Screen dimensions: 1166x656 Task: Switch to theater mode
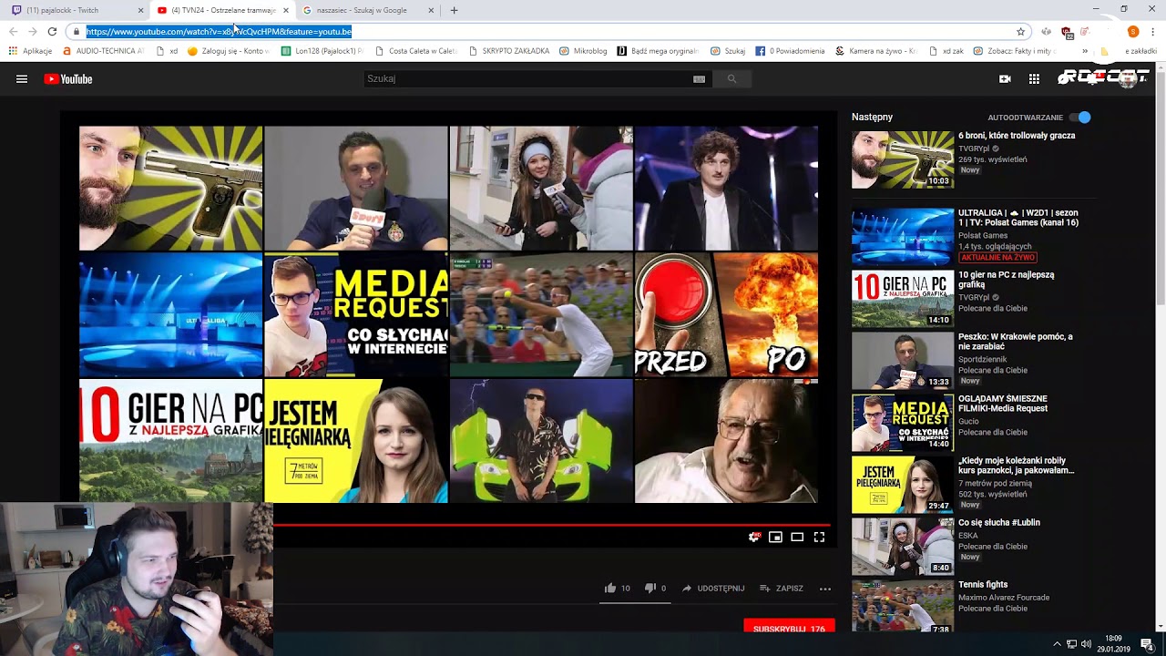(797, 538)
